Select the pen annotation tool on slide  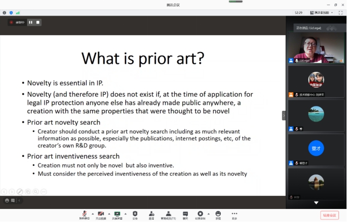coord(20,191)
